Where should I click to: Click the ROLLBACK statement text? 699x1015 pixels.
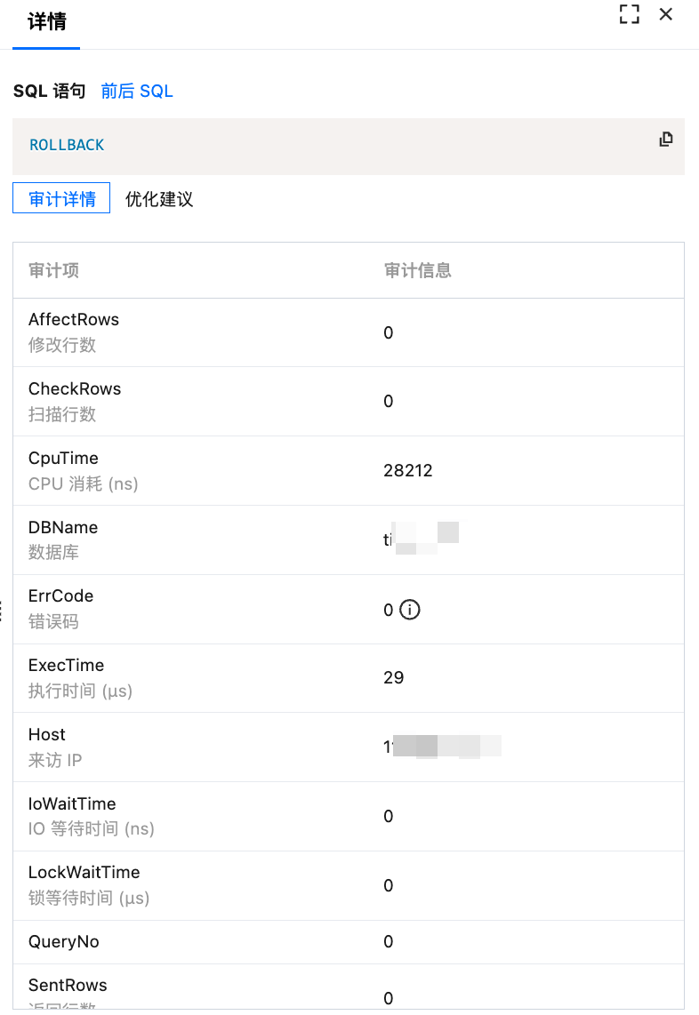(67, 145)
